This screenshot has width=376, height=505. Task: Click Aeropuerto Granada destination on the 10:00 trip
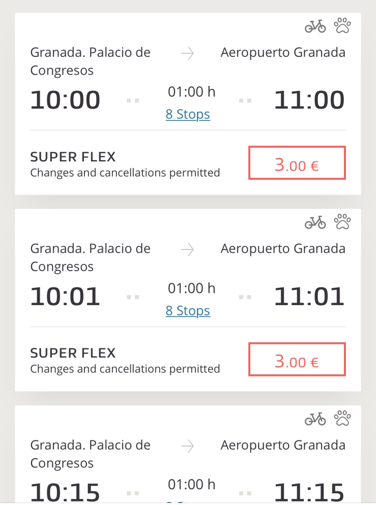(283, 53)
